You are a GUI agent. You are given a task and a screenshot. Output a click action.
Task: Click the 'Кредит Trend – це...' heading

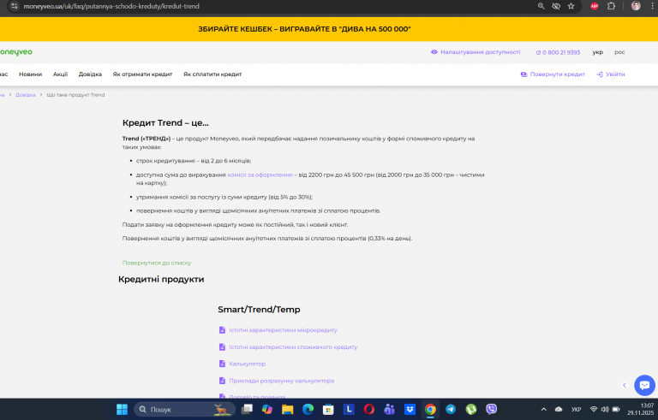(x=165, y=123)
